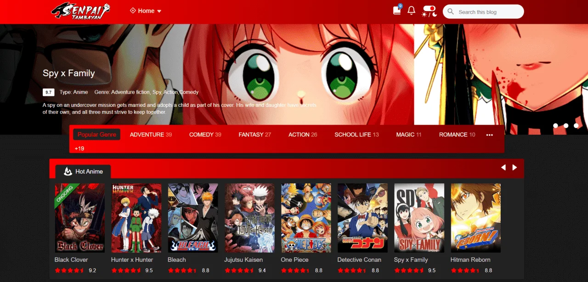Click the Hot Anime flame icon

tap(68, 171)
